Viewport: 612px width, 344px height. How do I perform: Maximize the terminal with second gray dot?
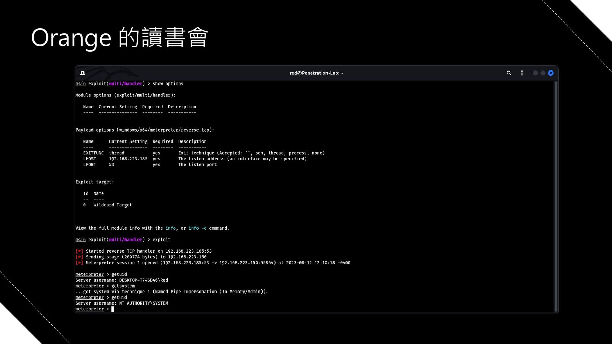click(x=543, y=73)
